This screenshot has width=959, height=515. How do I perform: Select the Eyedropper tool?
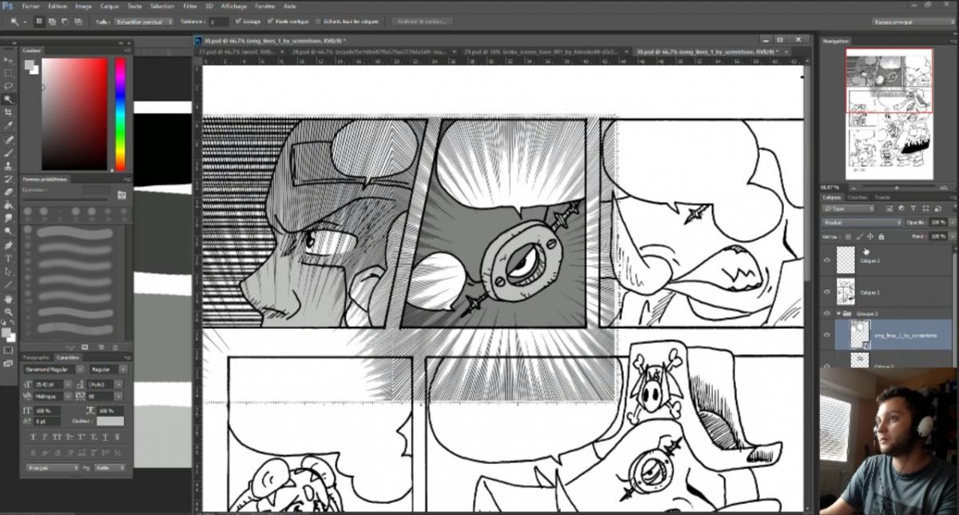tap(9, 126)
